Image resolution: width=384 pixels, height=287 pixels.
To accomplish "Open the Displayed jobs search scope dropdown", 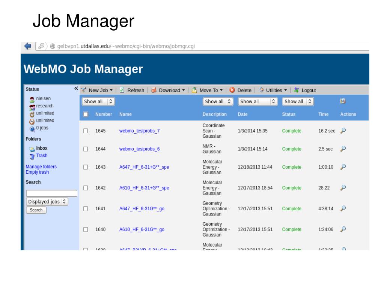I will (47, 202).
